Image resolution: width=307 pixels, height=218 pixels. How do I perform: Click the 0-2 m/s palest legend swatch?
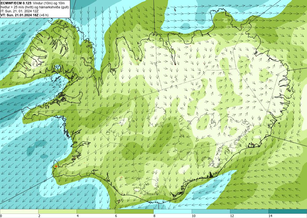point(19,211)
